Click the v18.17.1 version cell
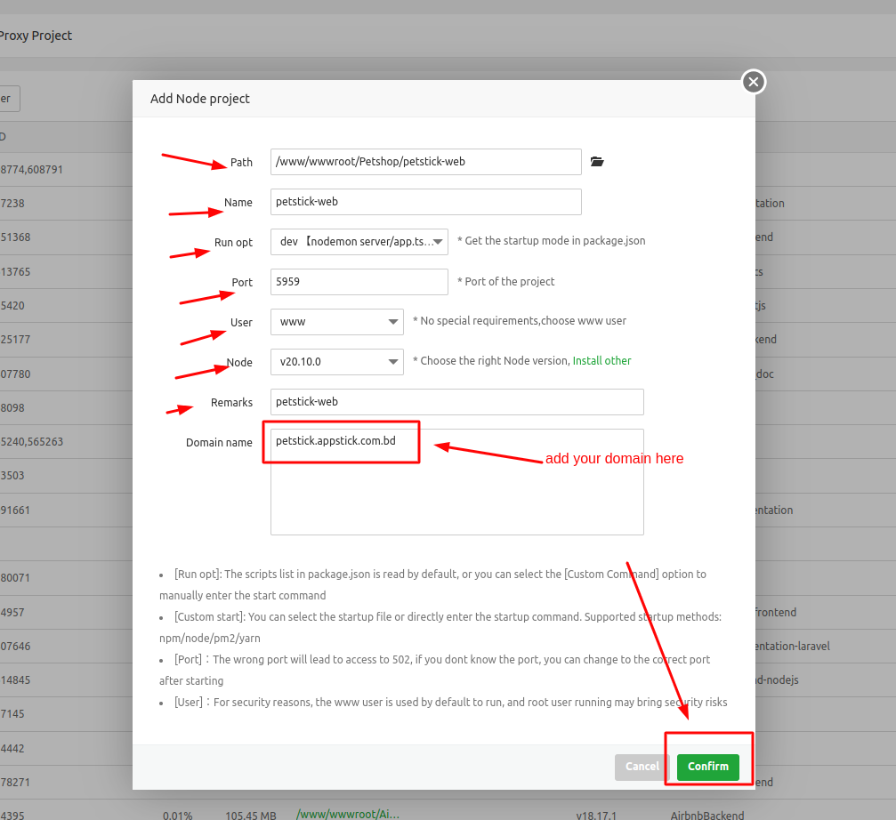 596,814
